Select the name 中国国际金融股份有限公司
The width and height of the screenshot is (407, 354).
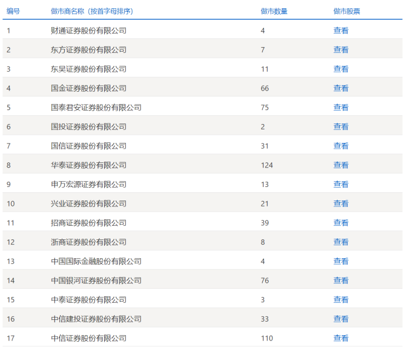pyautogui.click(x=96, y=261)
